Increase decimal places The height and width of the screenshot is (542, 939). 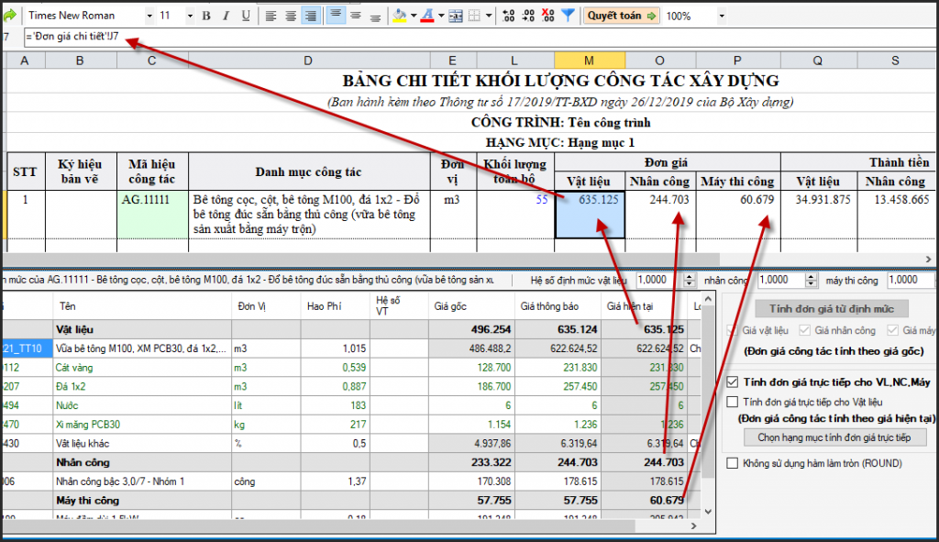pyautogui.click(x=508, y=16)
